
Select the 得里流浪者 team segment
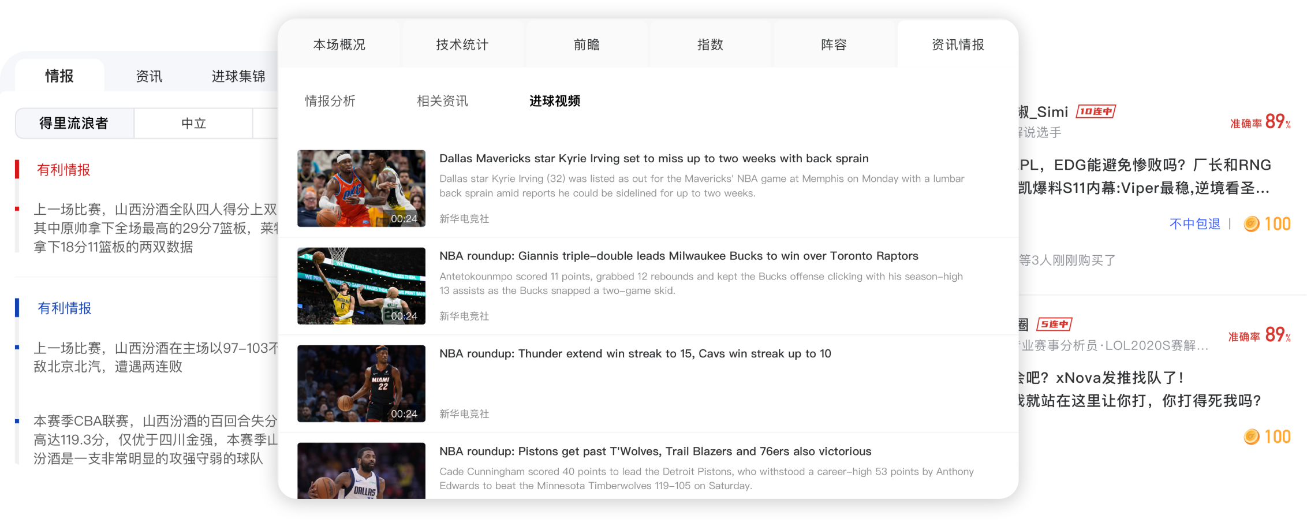point(74,123)
